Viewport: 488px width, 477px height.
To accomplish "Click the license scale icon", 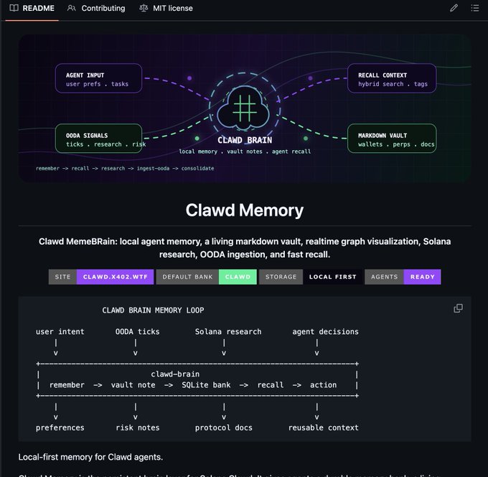I will (x=144, y=8).
